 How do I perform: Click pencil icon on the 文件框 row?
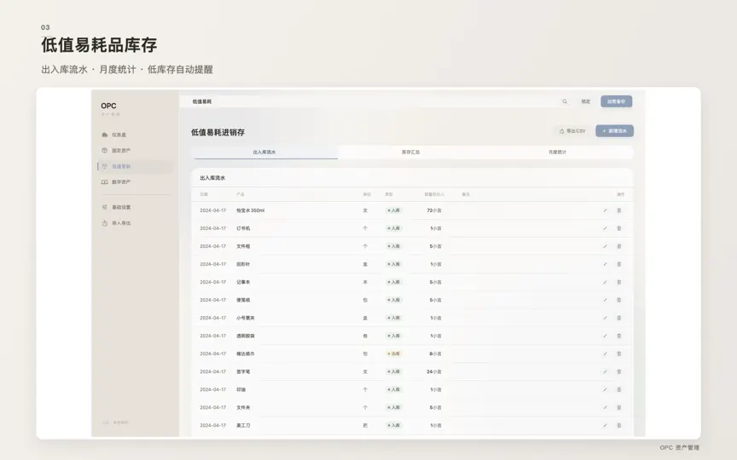(x=605, y=246)
